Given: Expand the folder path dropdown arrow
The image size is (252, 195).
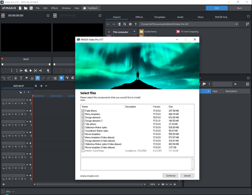Looking at the screenshot, I should (236, 24).
